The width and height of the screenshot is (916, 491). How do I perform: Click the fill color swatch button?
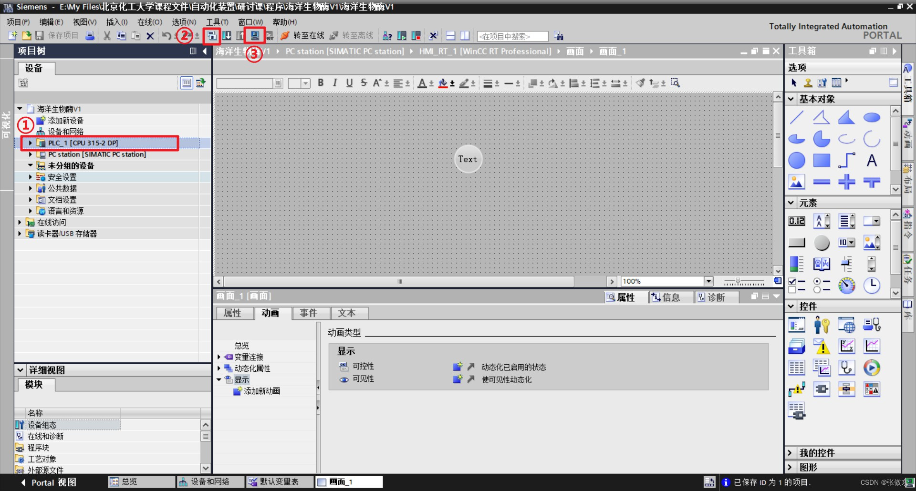[x=443, y=83]
